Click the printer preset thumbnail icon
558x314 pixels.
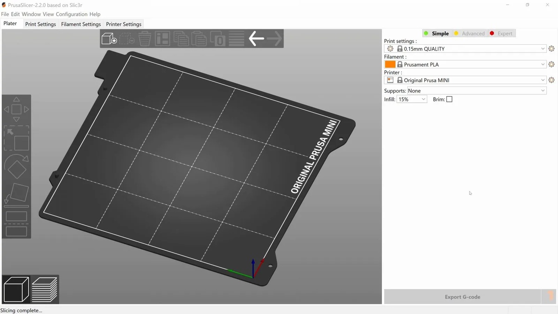[x=390, y=80]
